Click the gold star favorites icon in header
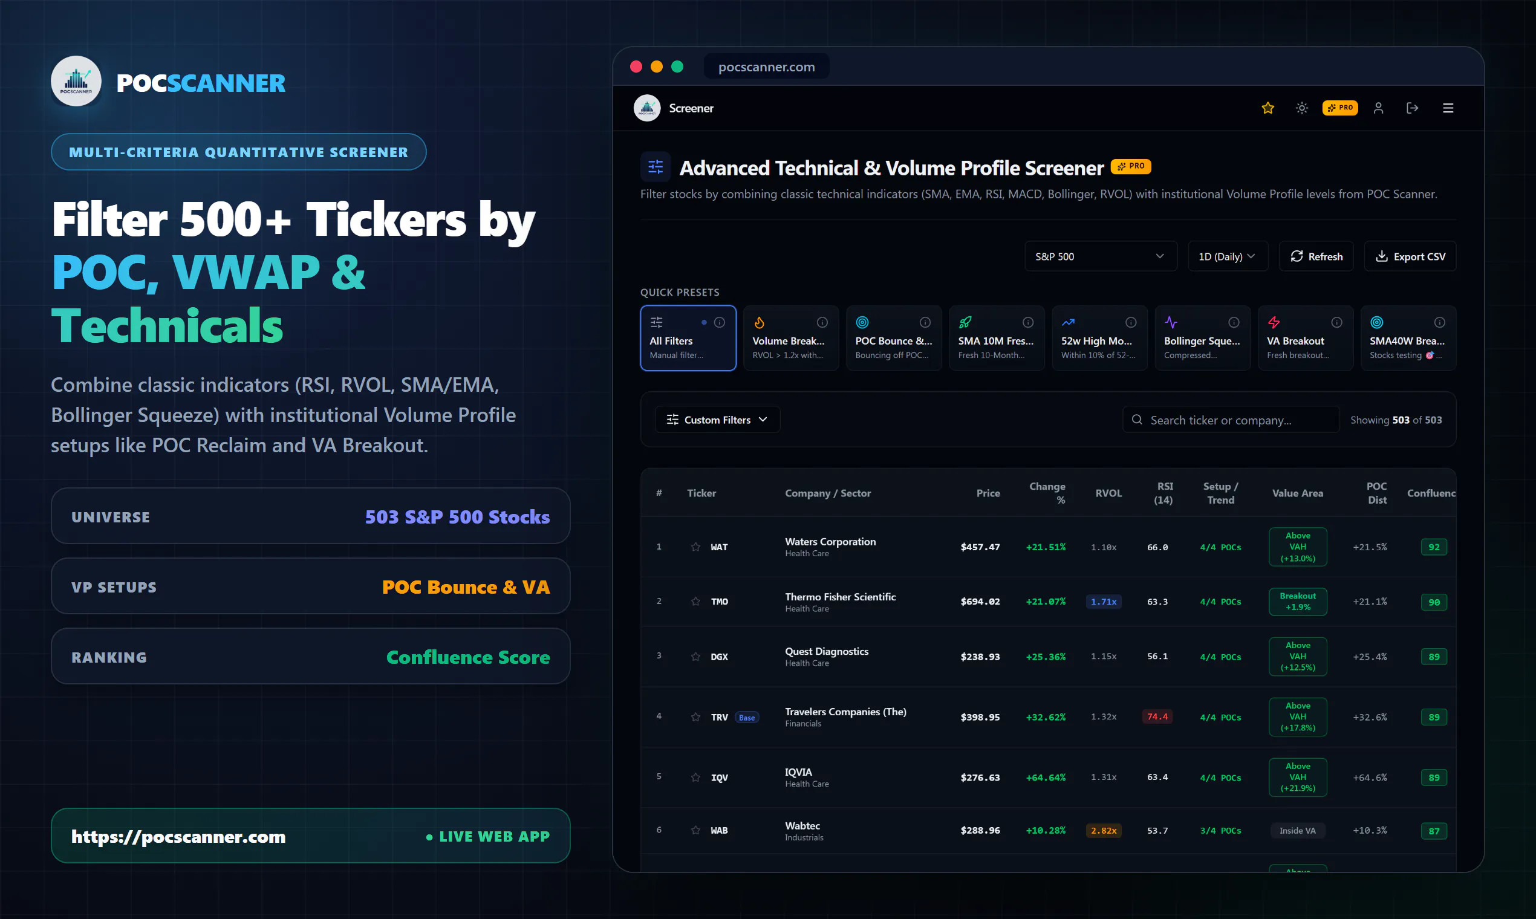Viewport: 1536px width, 919px height. (1268, 108)
